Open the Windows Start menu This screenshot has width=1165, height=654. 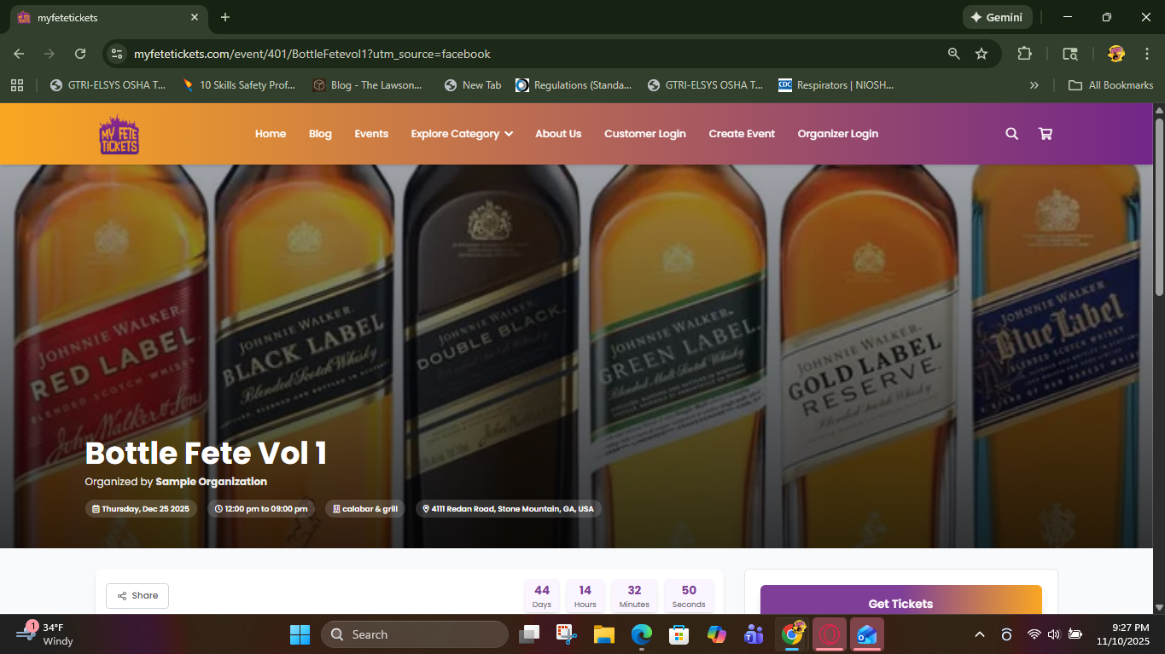point(300,634)
